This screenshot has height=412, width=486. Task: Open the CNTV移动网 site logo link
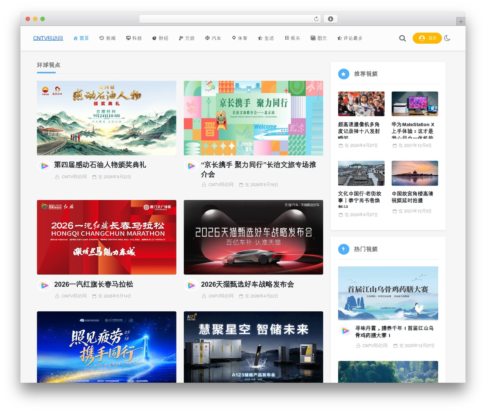(x=48, y=38)
